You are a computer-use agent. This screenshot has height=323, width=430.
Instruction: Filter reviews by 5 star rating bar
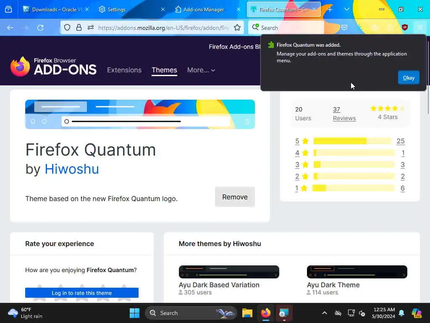[x=352, y=141]
